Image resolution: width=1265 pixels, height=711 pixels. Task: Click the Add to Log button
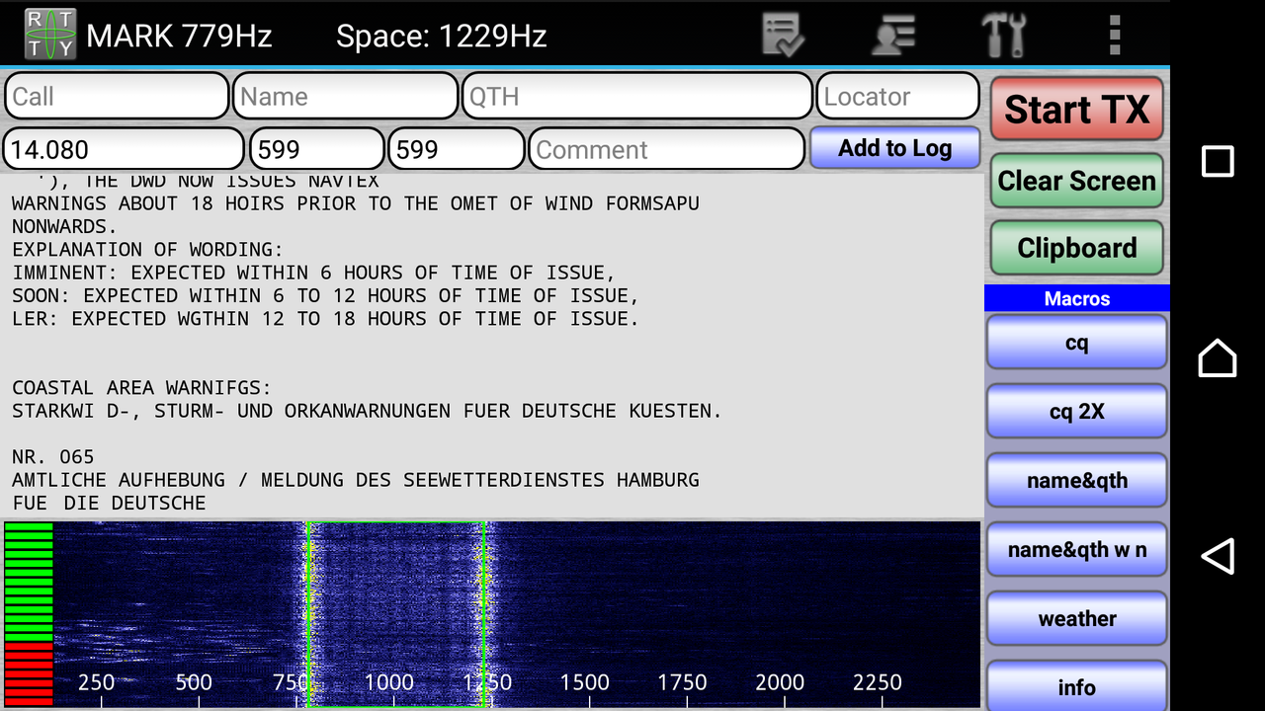point(894,148)
